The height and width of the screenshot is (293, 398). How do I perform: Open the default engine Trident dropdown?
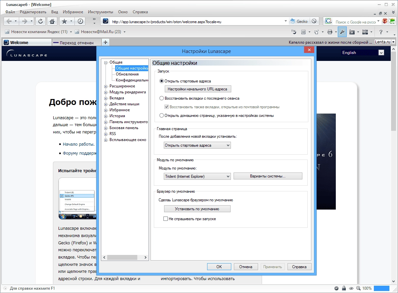(197, 176)
